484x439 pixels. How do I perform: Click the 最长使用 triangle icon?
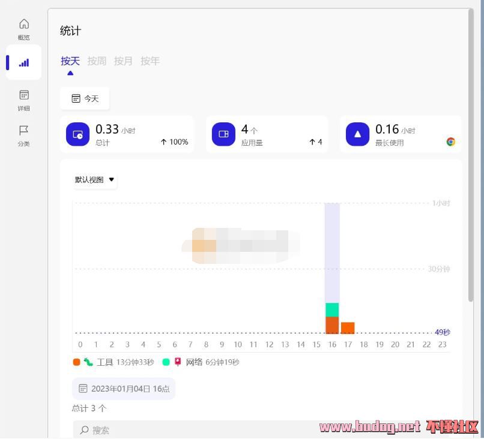(x=357, y=134)
